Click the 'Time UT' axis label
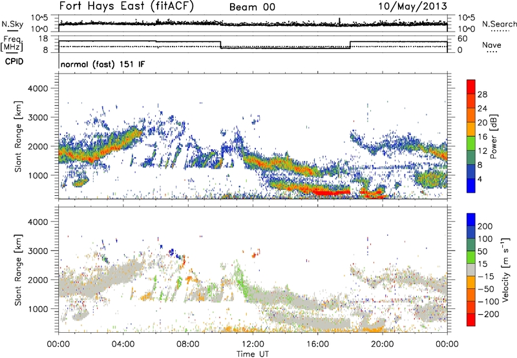The image size is (517, 358). point(253,354)
